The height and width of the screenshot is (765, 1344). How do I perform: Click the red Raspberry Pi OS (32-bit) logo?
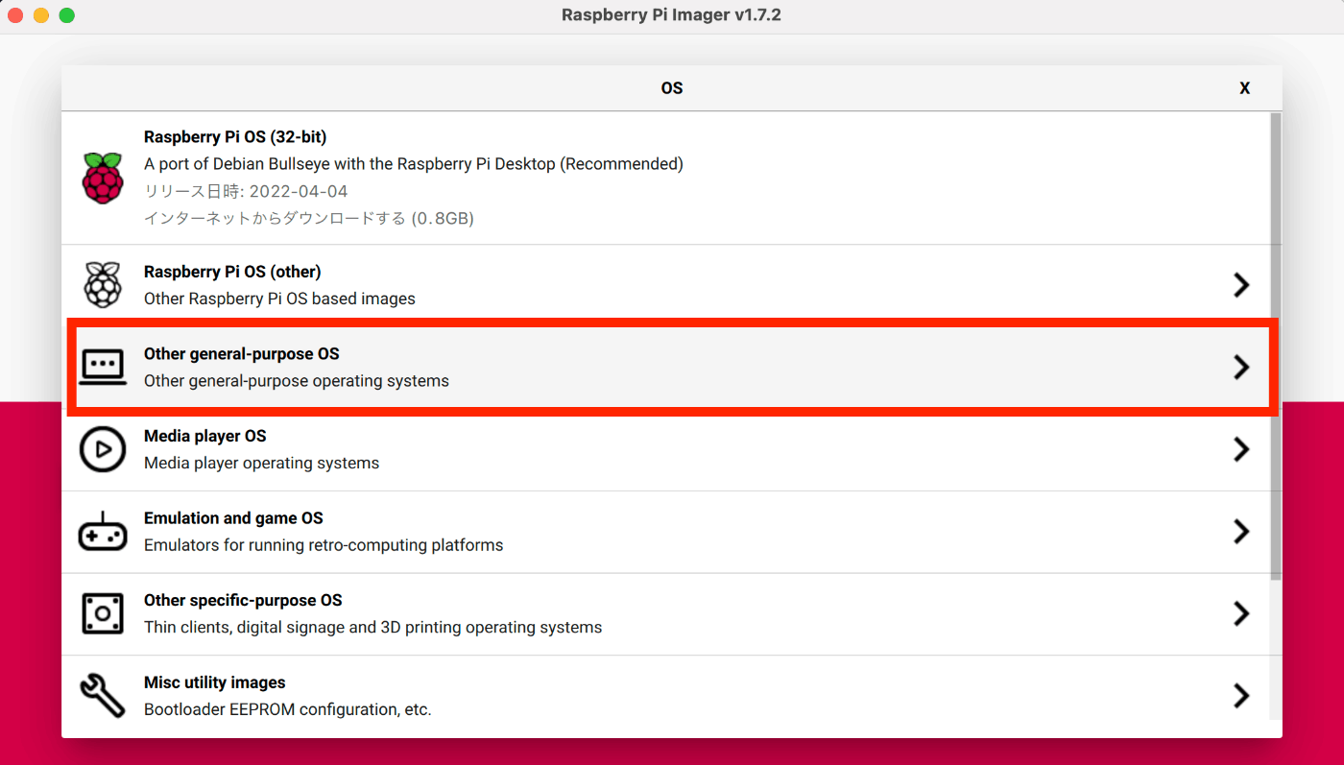click(103, 178)
